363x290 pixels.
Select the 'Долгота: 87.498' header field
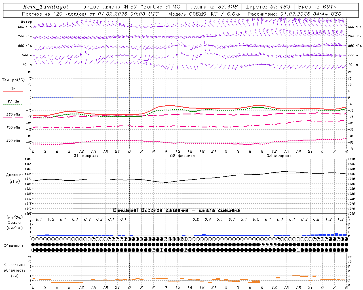point(215,7)
